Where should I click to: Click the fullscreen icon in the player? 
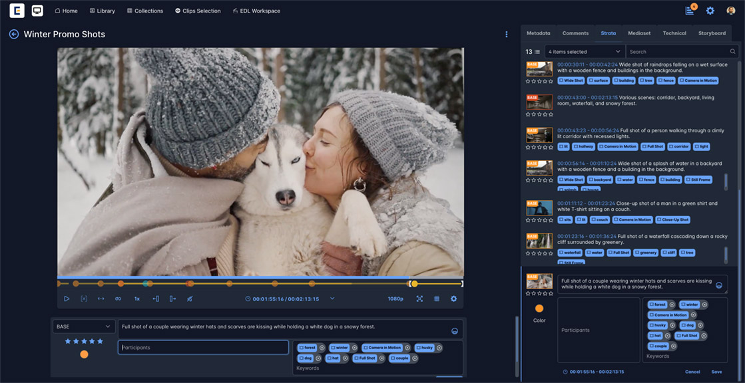419,299
